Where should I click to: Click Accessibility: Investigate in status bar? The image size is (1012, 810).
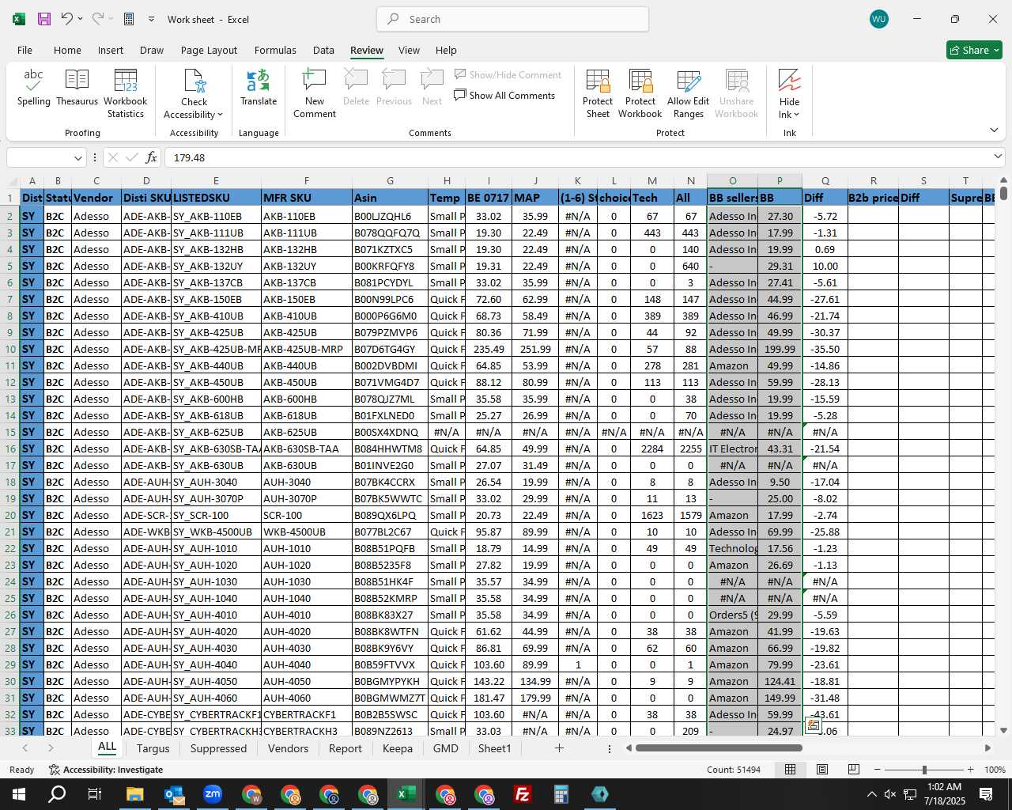[x=106, y=770]
